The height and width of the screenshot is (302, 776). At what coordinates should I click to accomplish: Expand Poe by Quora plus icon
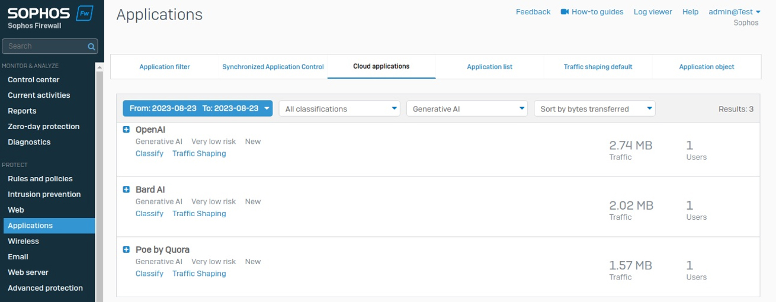pyautogui.click(x=126, y=249)
